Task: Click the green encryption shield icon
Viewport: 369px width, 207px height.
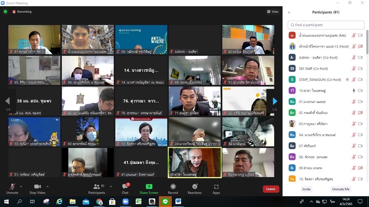Action: coord(5,12)
